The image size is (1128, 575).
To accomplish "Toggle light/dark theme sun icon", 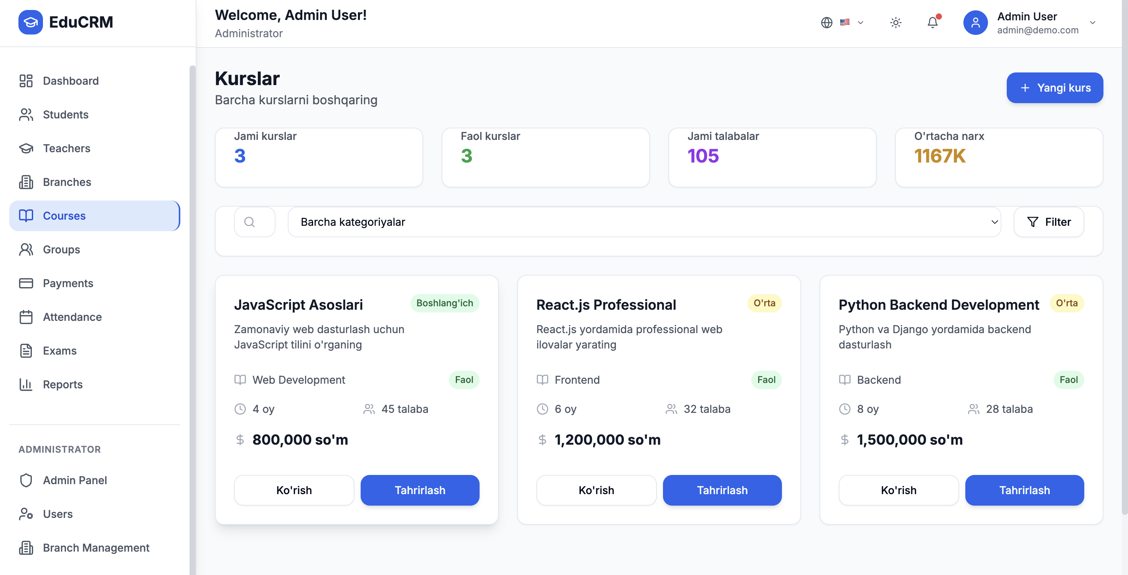I will click(895, 22).
